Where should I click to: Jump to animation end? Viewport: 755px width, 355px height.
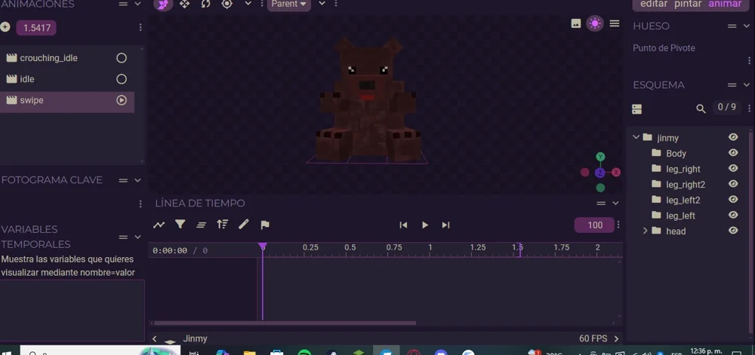446,225
